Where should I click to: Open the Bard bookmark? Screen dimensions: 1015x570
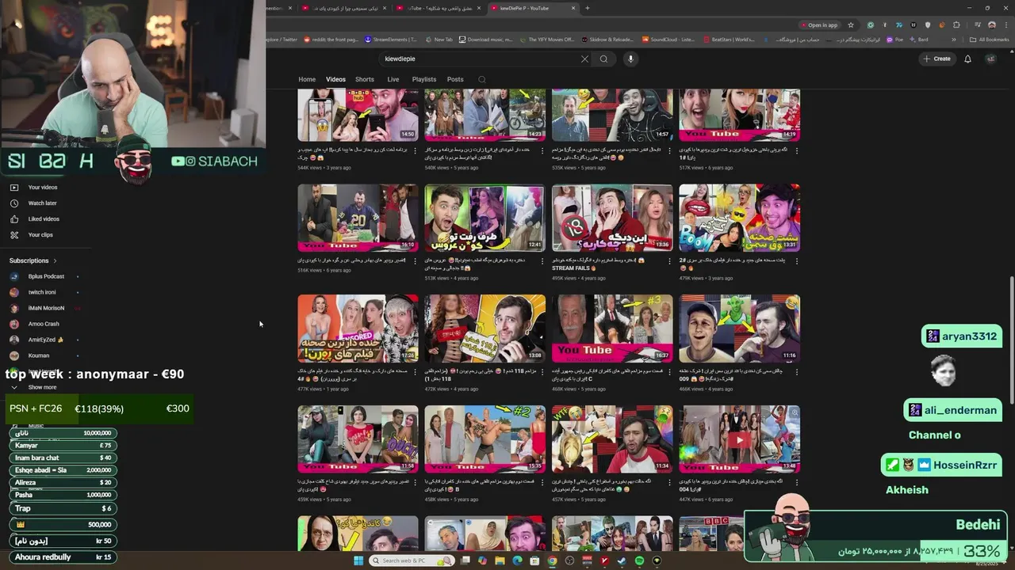[x=918, y=40]
